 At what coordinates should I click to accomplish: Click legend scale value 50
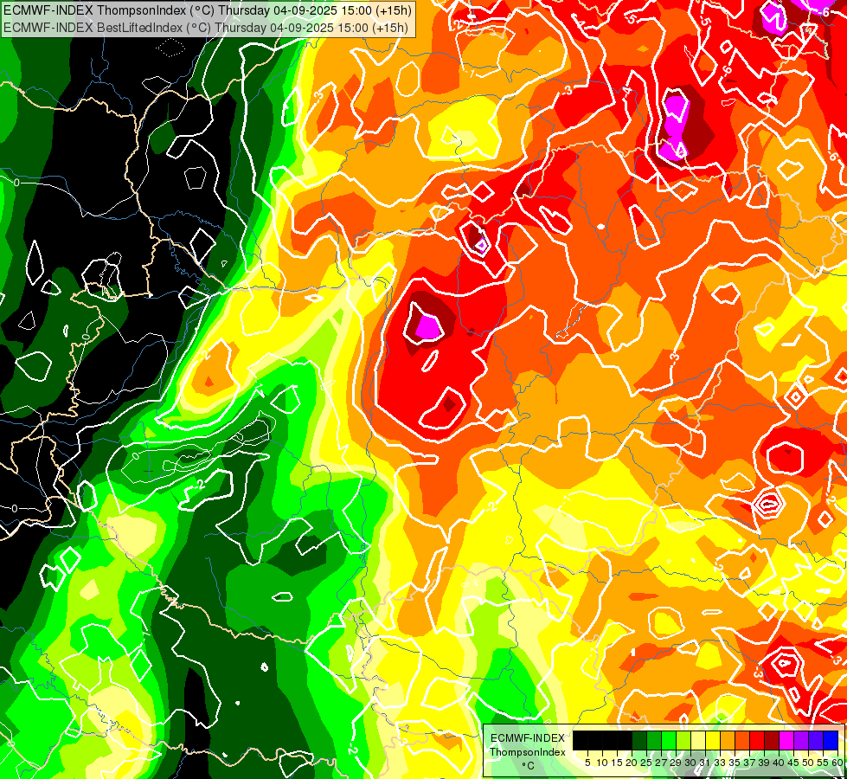pos(808,763)
